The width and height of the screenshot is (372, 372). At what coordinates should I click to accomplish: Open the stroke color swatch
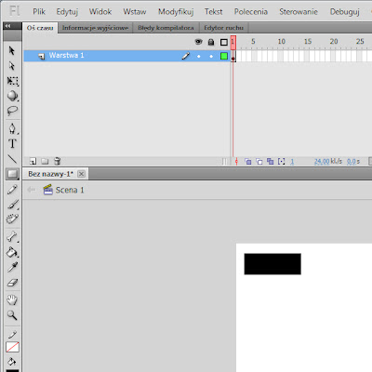[x=12, y=347]
